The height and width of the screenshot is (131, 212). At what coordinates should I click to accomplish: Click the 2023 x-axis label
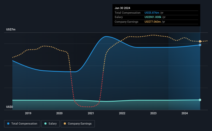click(153, 113)
